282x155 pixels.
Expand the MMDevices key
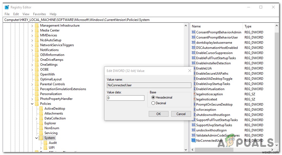(32, 35)
